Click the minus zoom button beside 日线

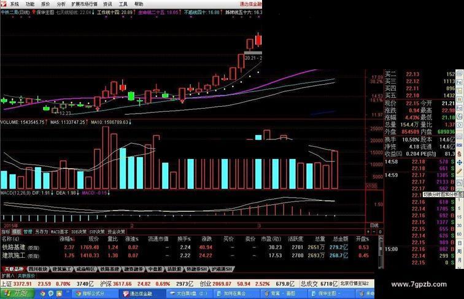coord(374,232)
